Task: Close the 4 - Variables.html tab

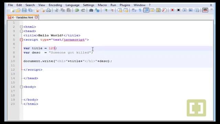Action: [x=36, y=17]
